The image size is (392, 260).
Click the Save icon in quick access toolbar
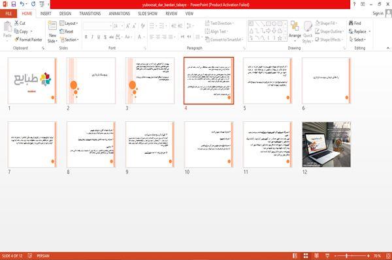tap(14, 4)
